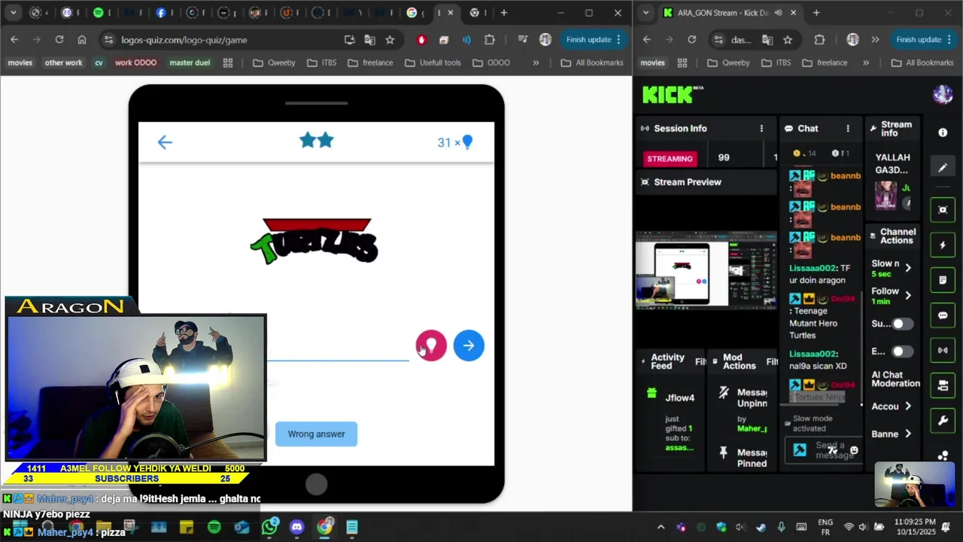Open the 'movies' bookmark in left browser
This screenshot has width=963, height=542.
tap(20, 62)
